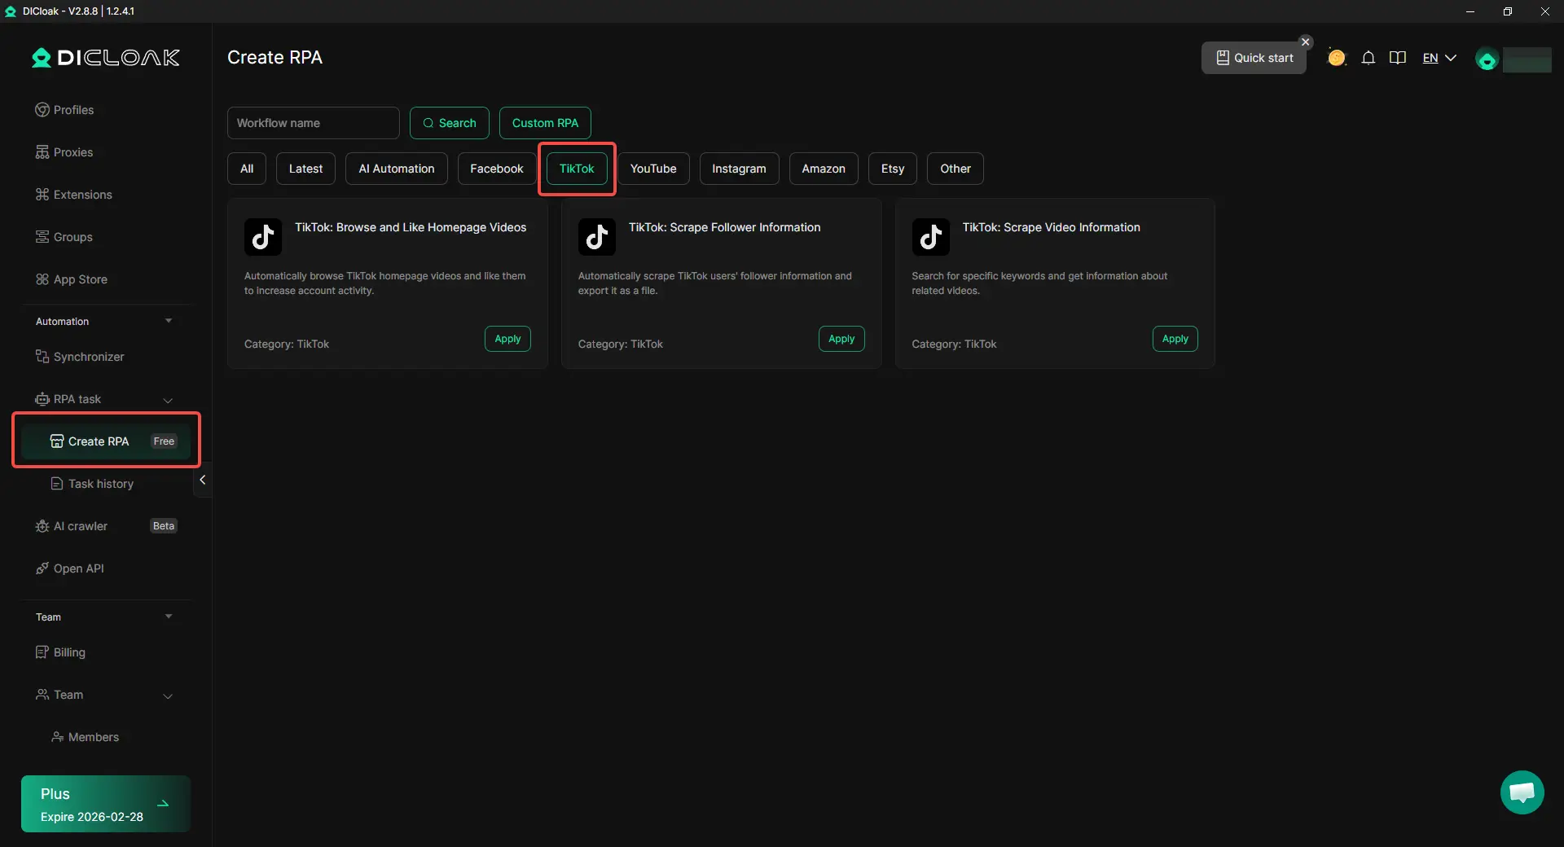Close the Quick start popup
1564x847 pixels.
click(1305, 42)
